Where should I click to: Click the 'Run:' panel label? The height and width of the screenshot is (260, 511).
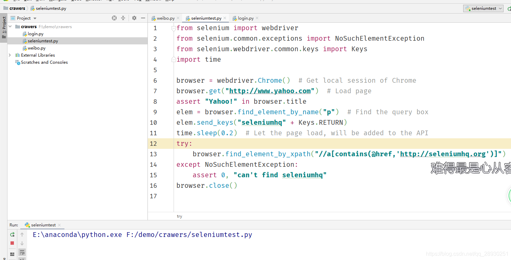[x=14, y=225]
